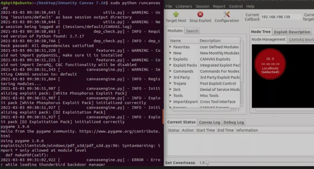Open the File menu

pos(169,6)
